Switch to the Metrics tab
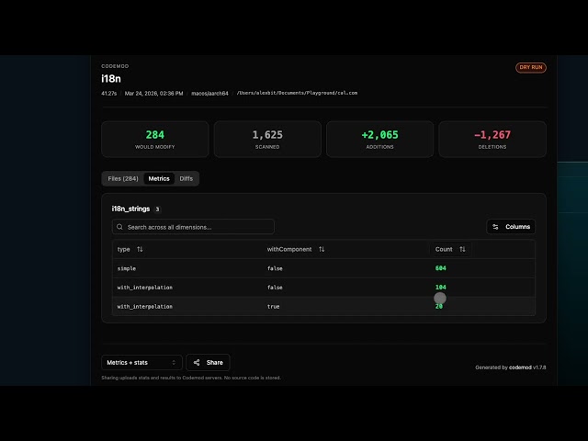588x441 pixels. click(159, 178)
